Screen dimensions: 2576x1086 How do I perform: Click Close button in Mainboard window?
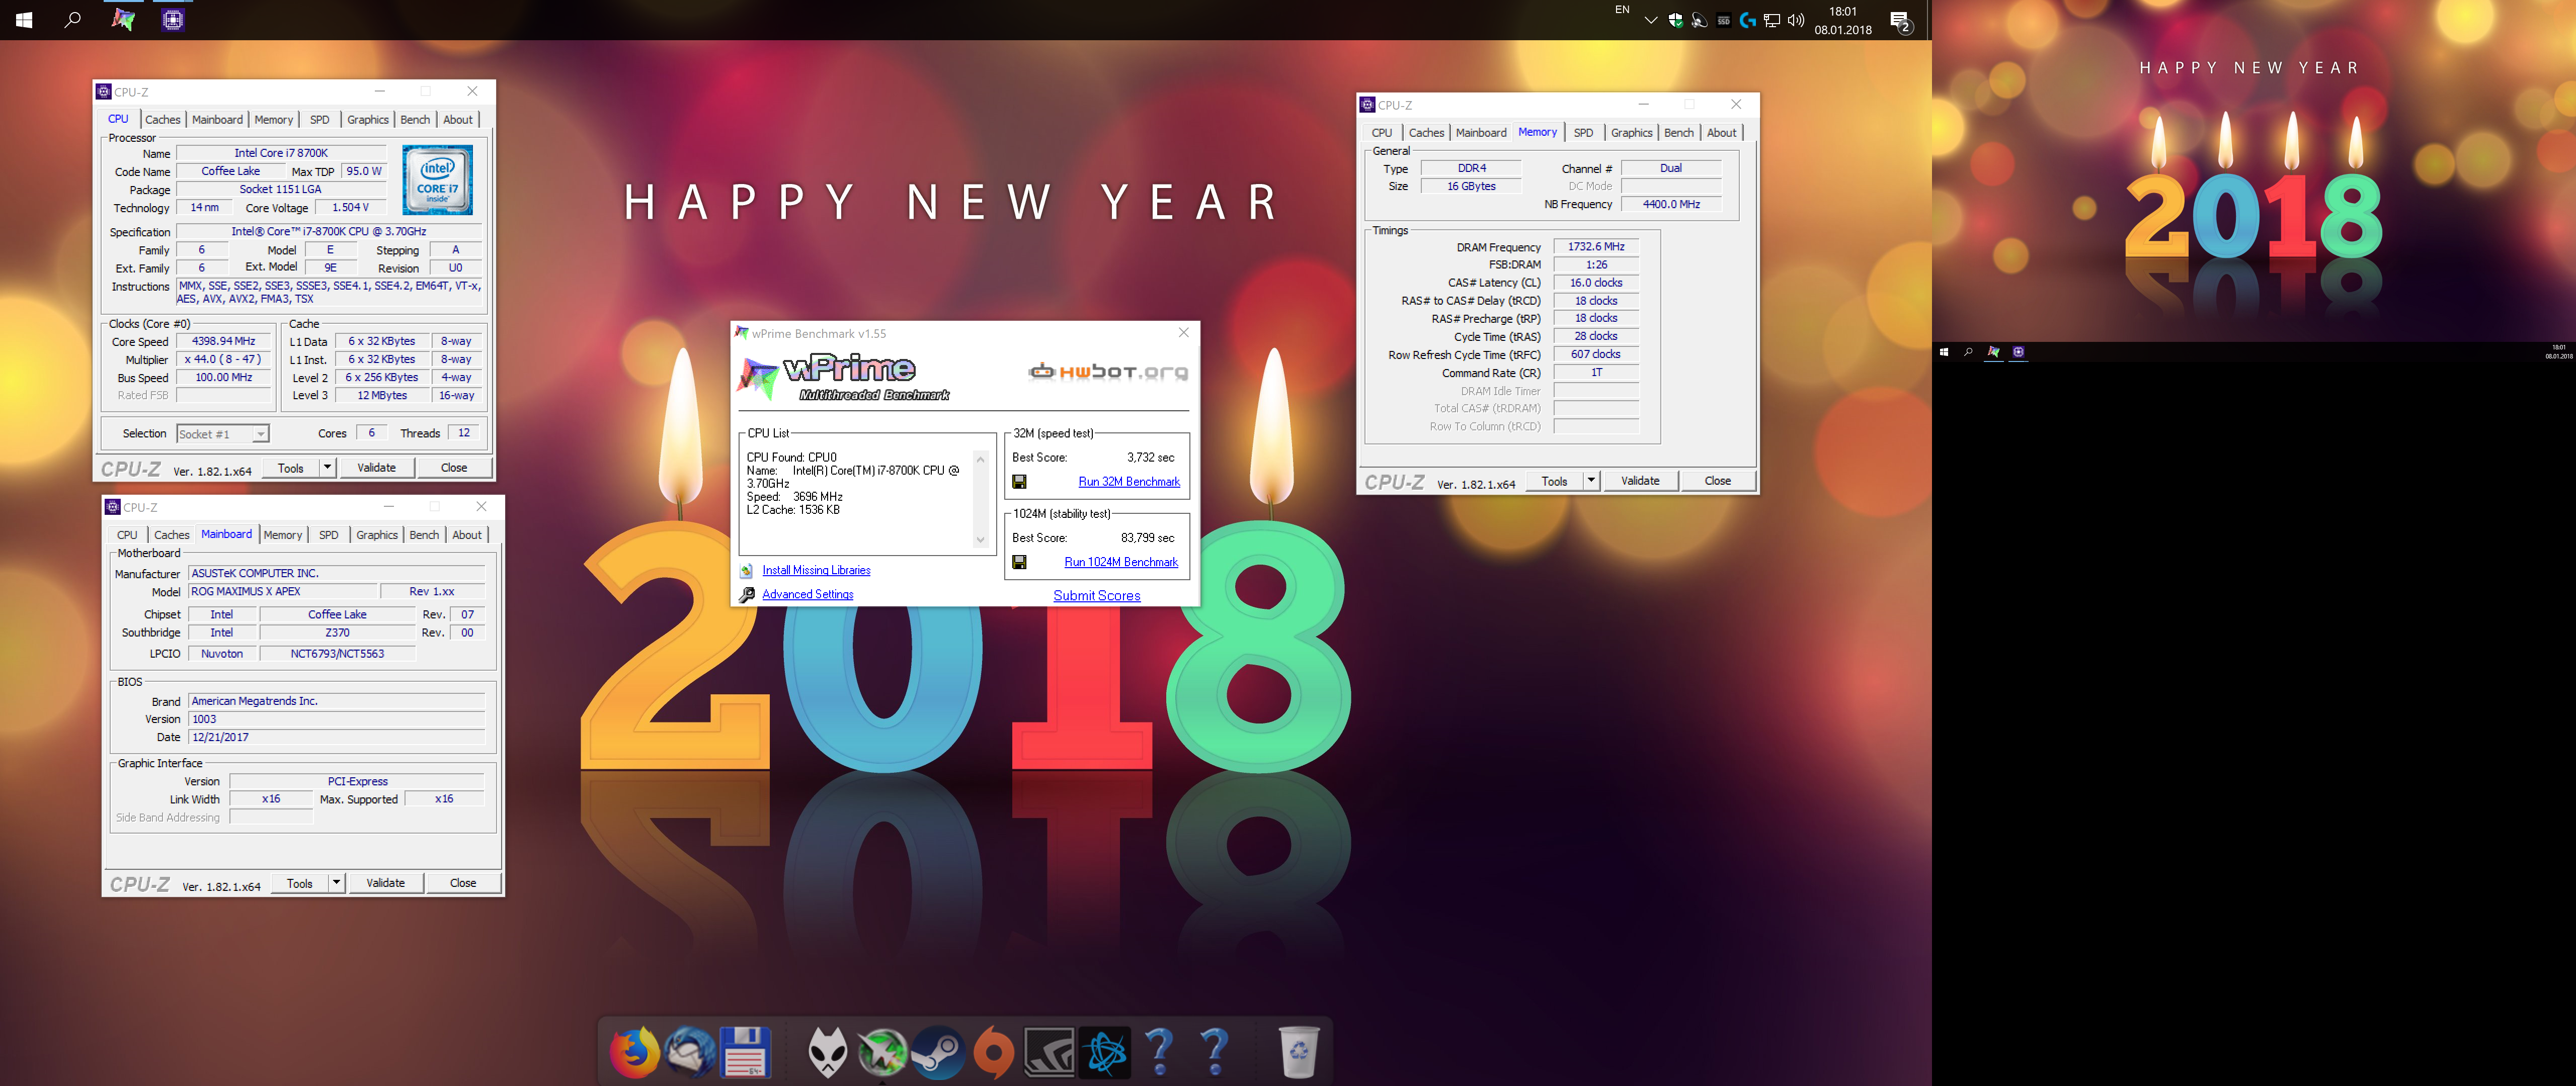463,883
